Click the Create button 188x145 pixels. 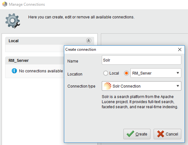click(137, 134)
